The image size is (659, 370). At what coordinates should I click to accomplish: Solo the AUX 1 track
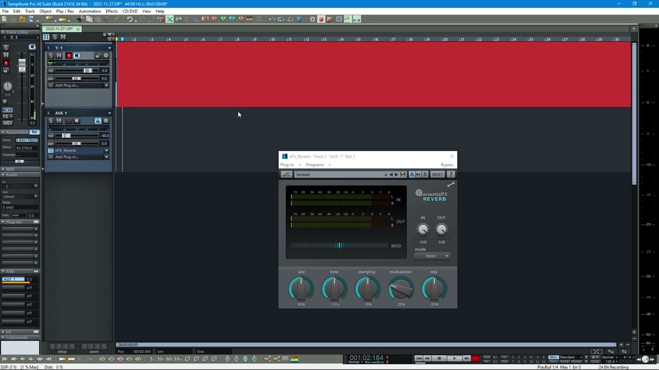coord(50,121)
